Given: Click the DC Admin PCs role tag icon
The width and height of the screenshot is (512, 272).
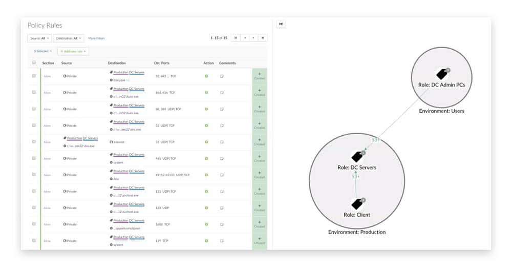Looking at the screenshot, I should [441, 75].
